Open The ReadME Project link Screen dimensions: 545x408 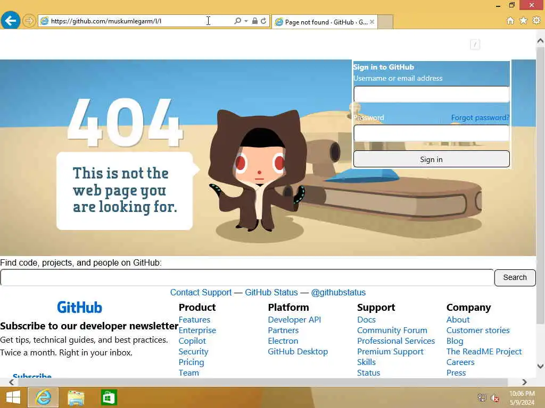coord(484,352)
